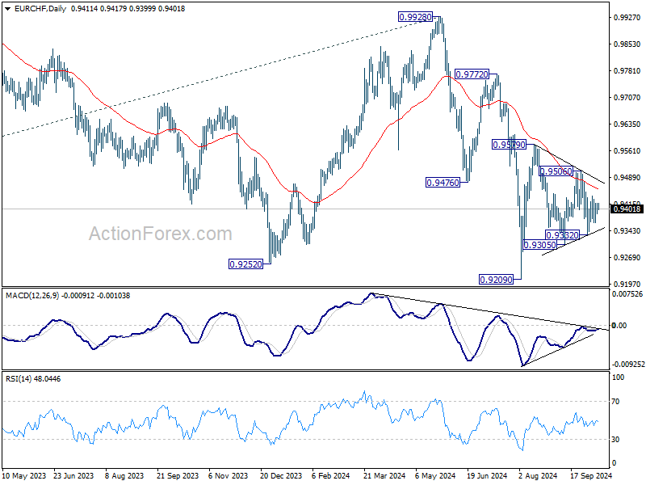Screen dimensions: 646x485
Task: Click the current price marker 0.94018
Action: click(627, 209)
